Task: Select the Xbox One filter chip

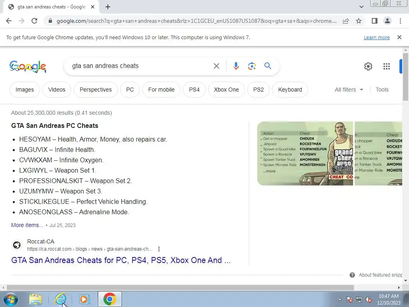Action: click(226, 90)
